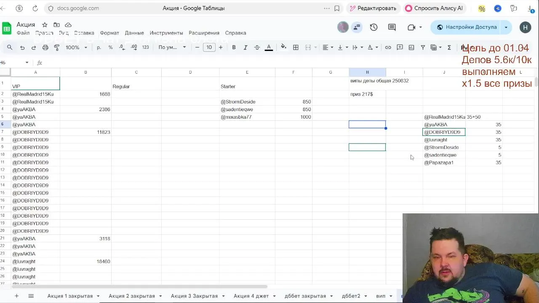This screenshot has height=303, width=539.
Task: Add a new sheet with plus
Action: [x=16, y=296]
